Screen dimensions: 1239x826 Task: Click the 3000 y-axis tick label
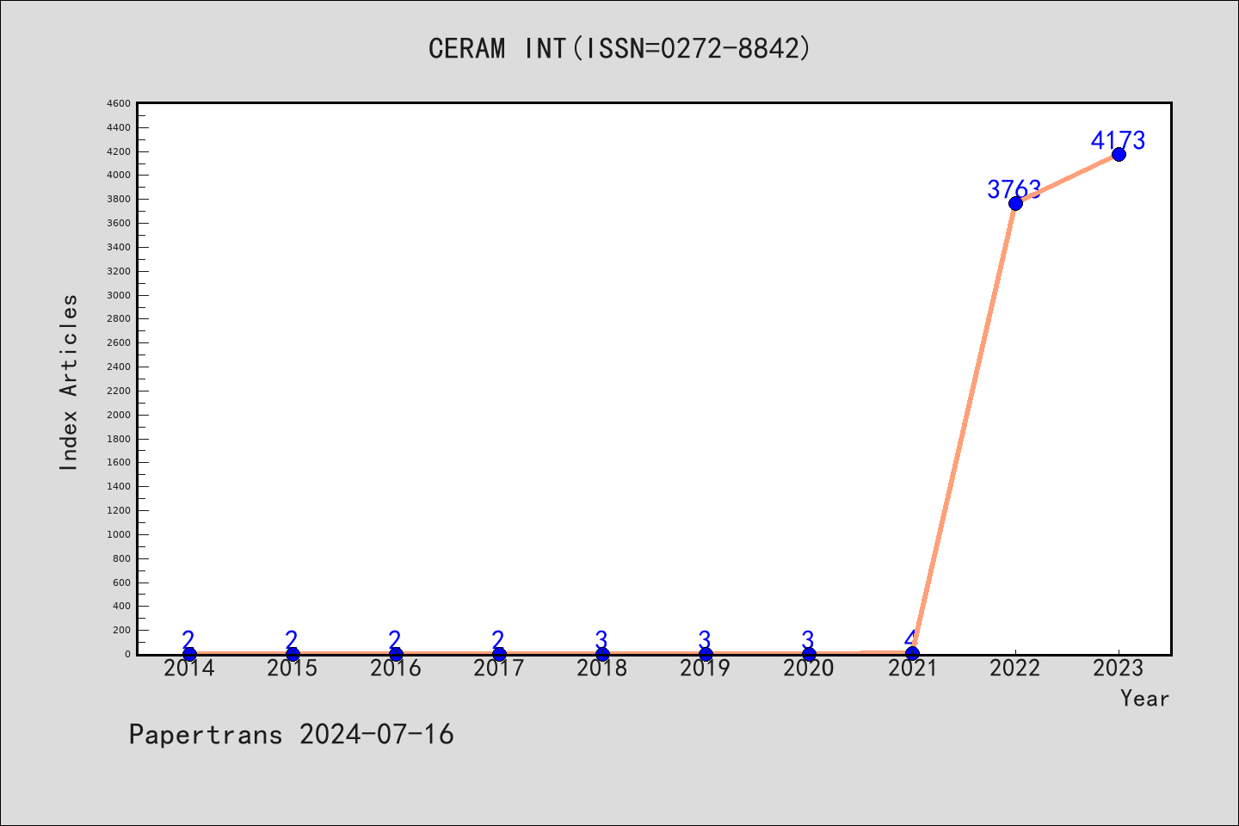(119, 295)
